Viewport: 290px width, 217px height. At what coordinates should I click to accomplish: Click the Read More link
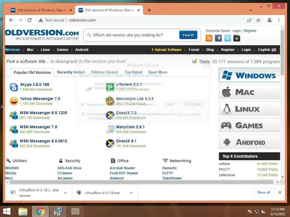[158, 72]
